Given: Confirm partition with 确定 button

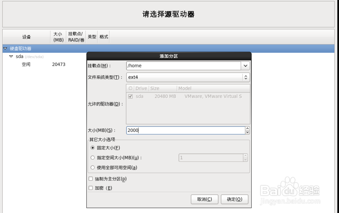Looking at the screenshot, I should pyautogui.click(x=235, y=199).
